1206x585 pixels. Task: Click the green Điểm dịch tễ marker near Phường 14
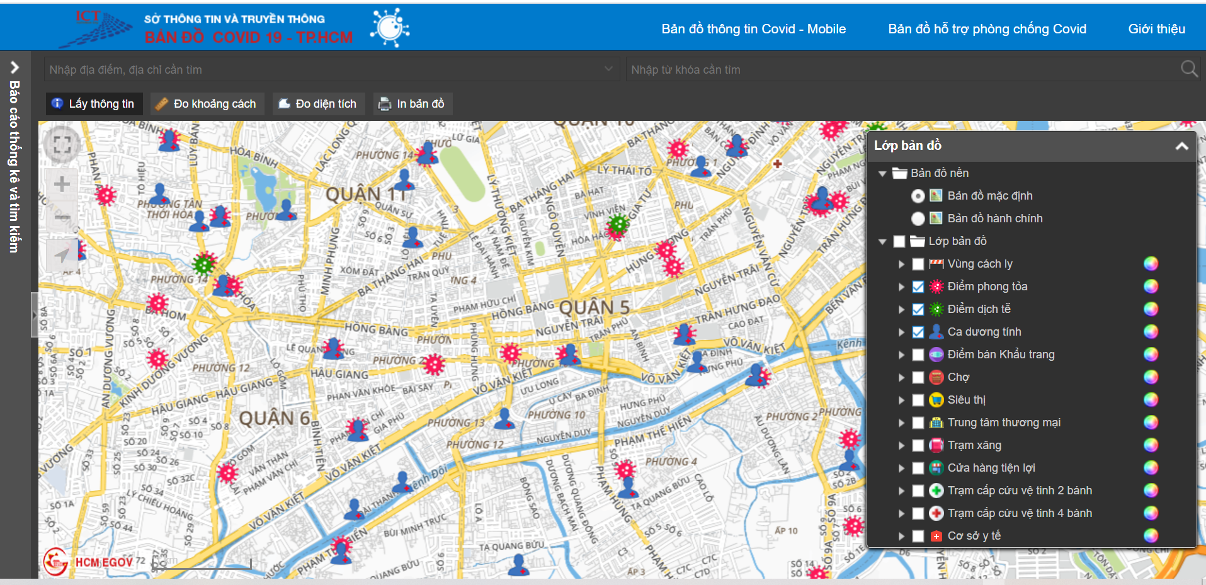(x=203, y=262)
